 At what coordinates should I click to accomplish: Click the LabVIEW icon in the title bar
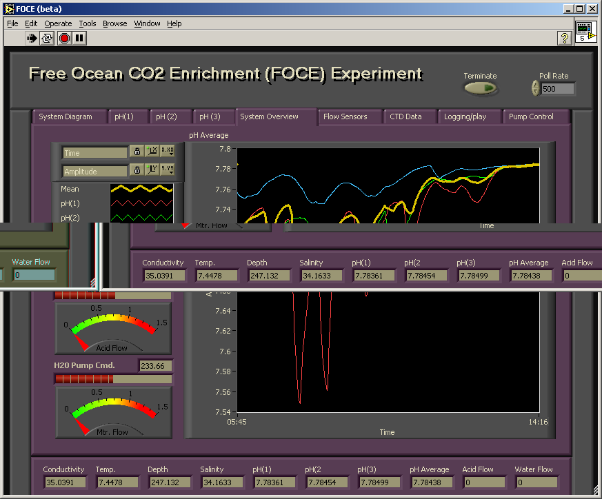pos(9,9)
